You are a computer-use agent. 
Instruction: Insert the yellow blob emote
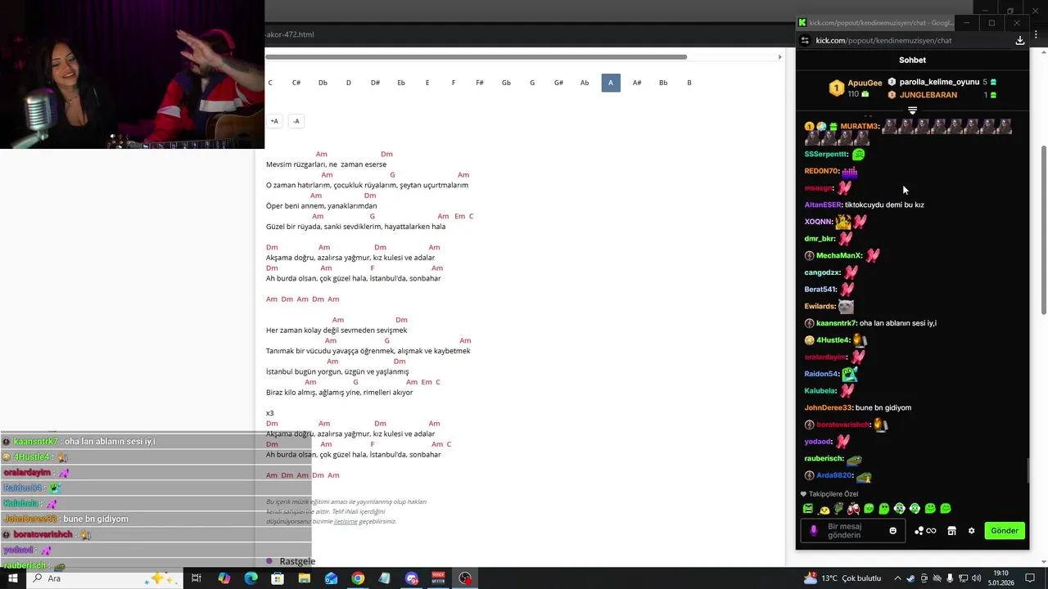[x=824, y=509]
